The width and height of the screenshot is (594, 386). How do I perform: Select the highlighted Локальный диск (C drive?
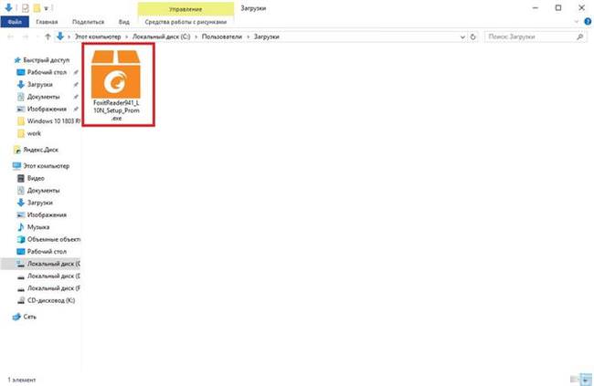click(40, 264)
